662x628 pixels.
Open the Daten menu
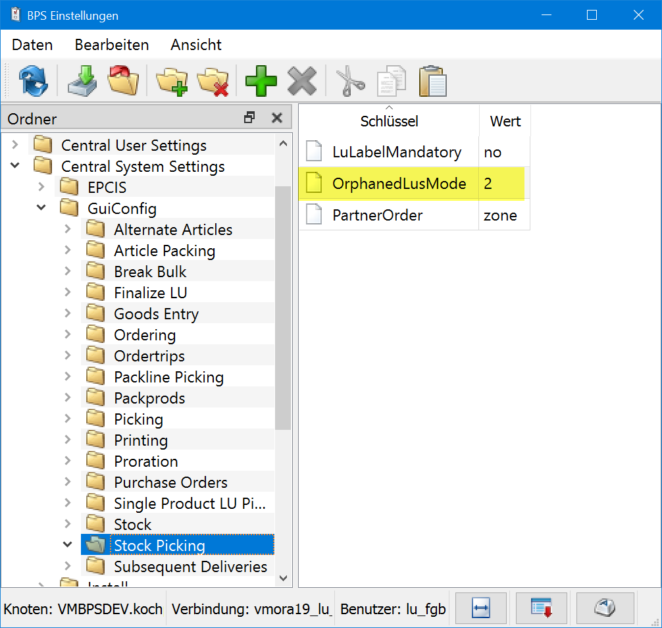[x=32, y=45]
